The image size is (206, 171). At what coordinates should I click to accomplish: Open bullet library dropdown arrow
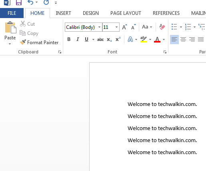click(x=181, y=27)
